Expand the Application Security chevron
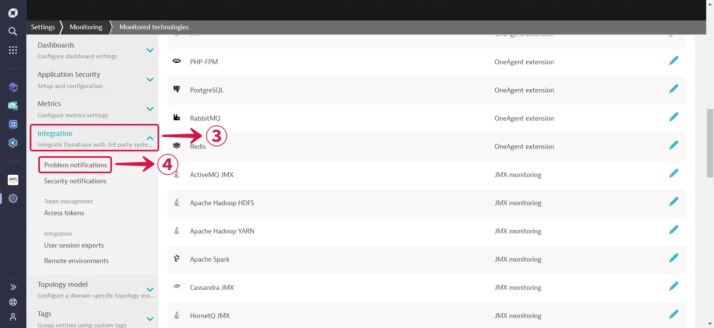The image size is (714, 328). [x=150, y=80]
